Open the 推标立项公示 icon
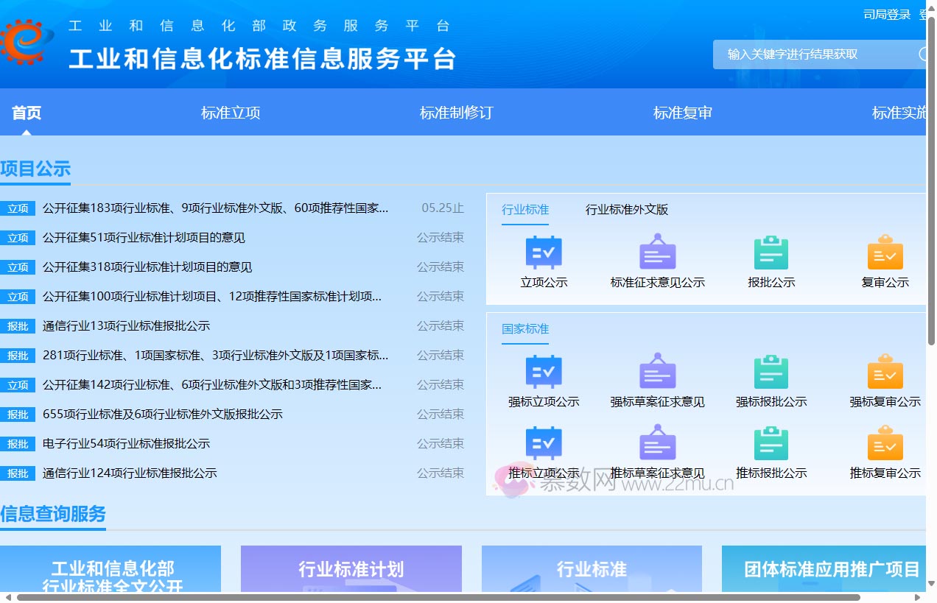 [544, 442]
